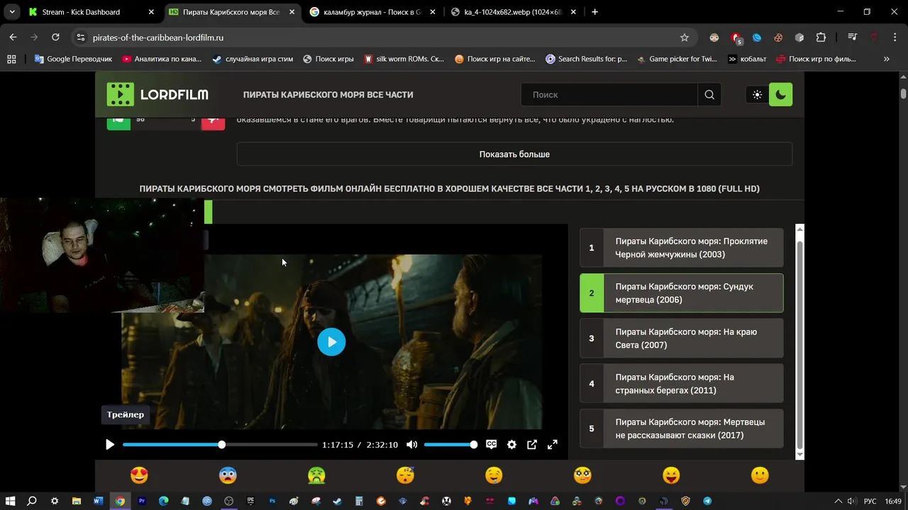Screen dimensions: 908x510
Task: Open случайная игра стим bookmark
Action: pos(253,59)
